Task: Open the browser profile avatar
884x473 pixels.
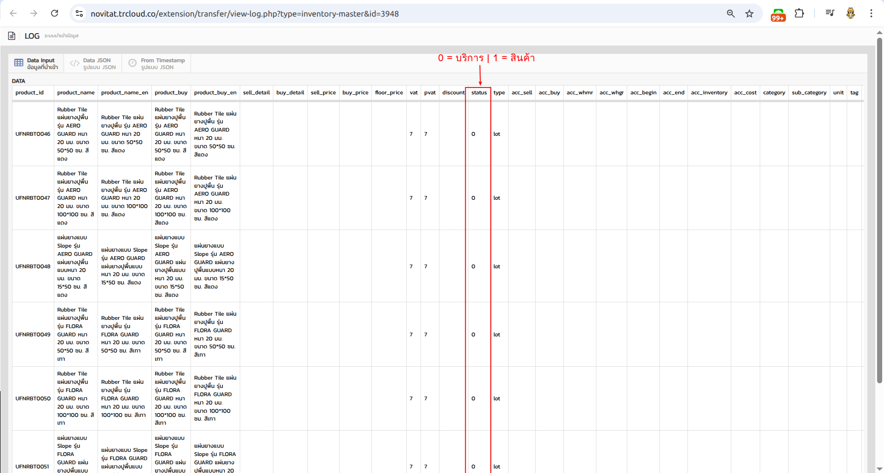Action: 850,13
